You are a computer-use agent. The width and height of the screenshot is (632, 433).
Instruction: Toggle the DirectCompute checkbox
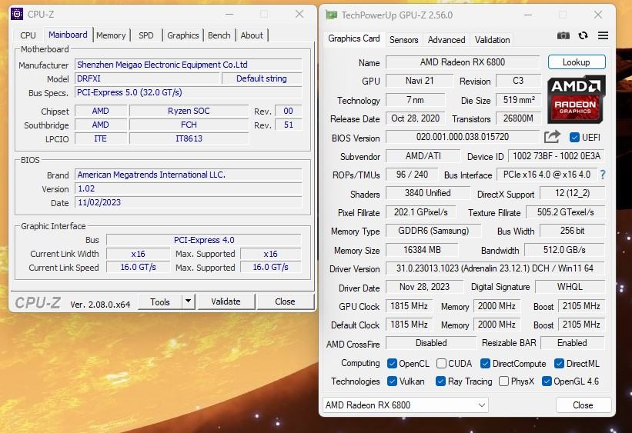click(485, 363)
